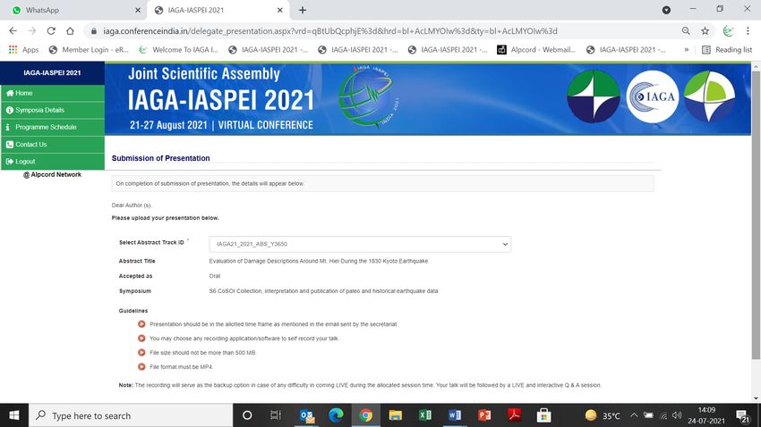Image resolution: width=761 pixels, height=427 pixels.
Task: Open Contact Us in sidebar
Action: point(53,145)
